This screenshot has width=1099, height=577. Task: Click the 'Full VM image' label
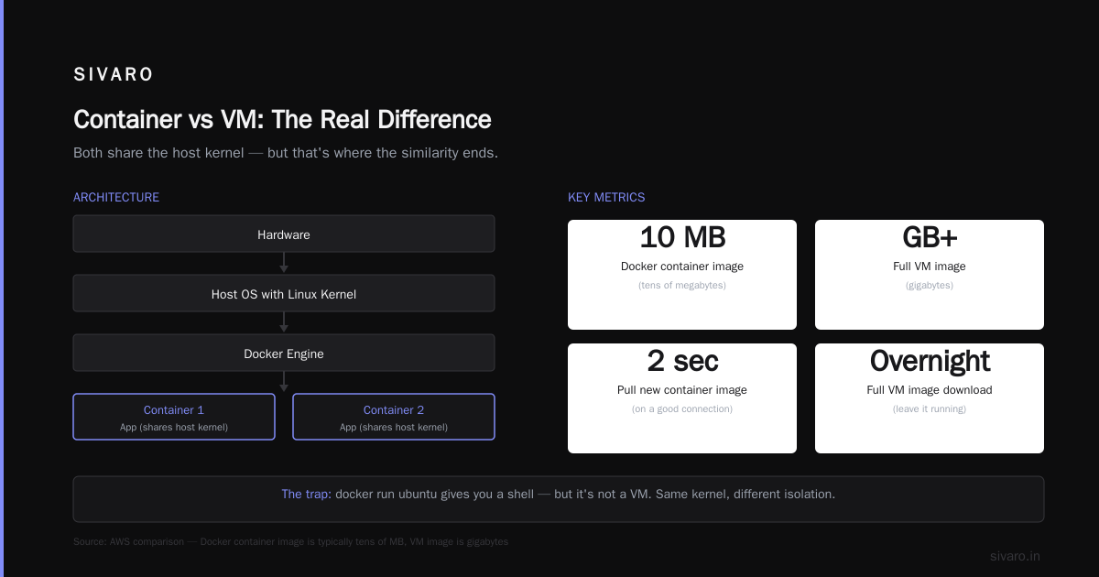click(930, 267)
